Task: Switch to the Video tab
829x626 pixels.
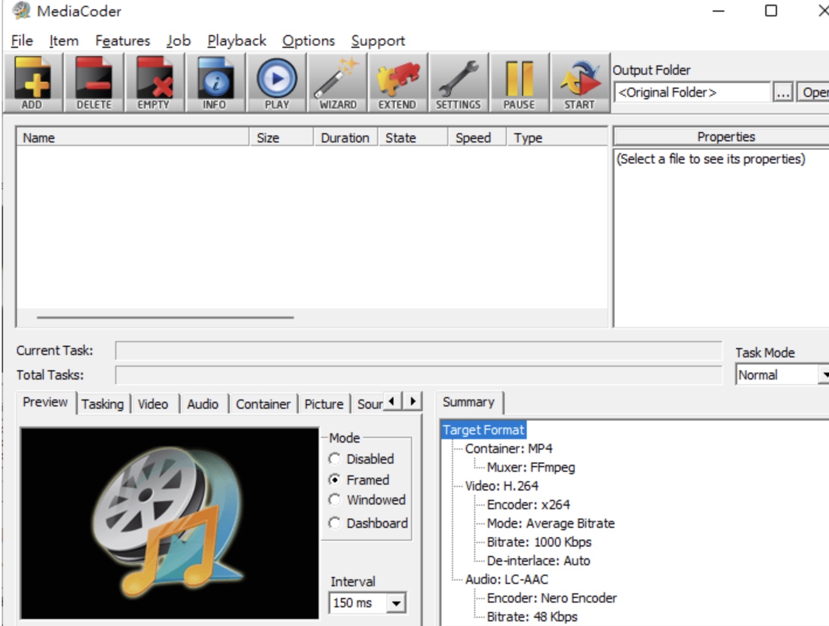Action: (x=153, y=404)
